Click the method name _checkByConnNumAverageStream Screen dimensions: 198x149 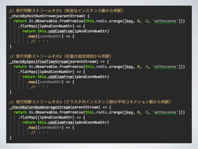click(40, 107)
